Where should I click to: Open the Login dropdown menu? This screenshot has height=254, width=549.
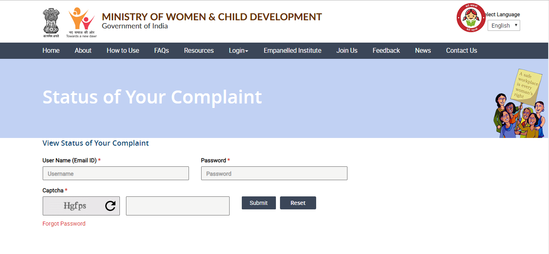238,50
